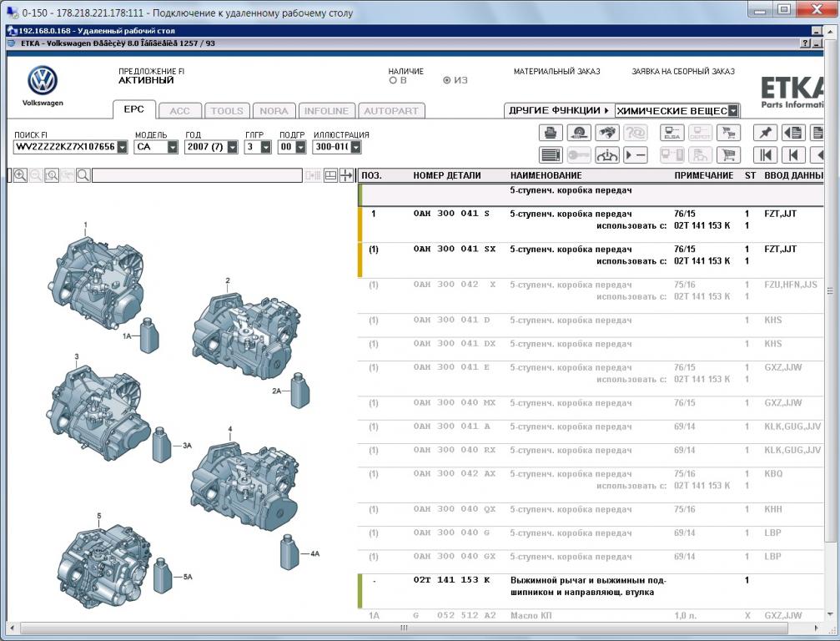Image resolution: width=840 pixels, height=641 pixels.
Task: Open the info icon with curved arrows
Action: (x=607, y=155)
